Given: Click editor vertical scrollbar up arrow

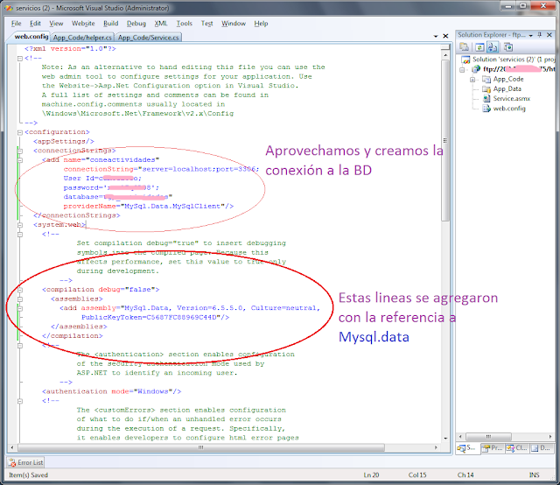Looking at the screenshot, I should tap(445, 55).
